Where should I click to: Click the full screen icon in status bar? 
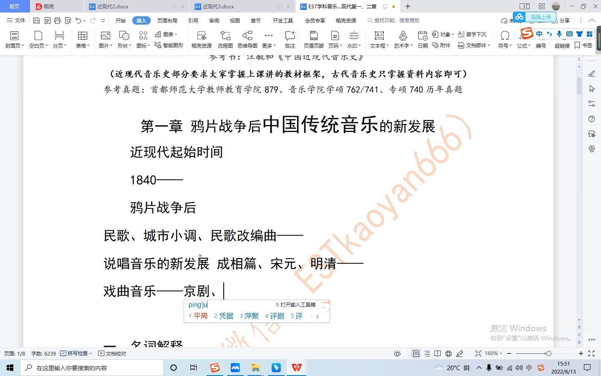pyautogui.click(x=591, y=353)
